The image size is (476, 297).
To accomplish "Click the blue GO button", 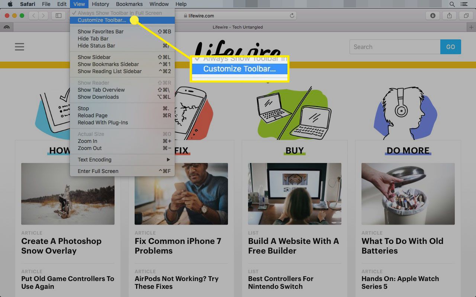I will (x=451, y=47).
